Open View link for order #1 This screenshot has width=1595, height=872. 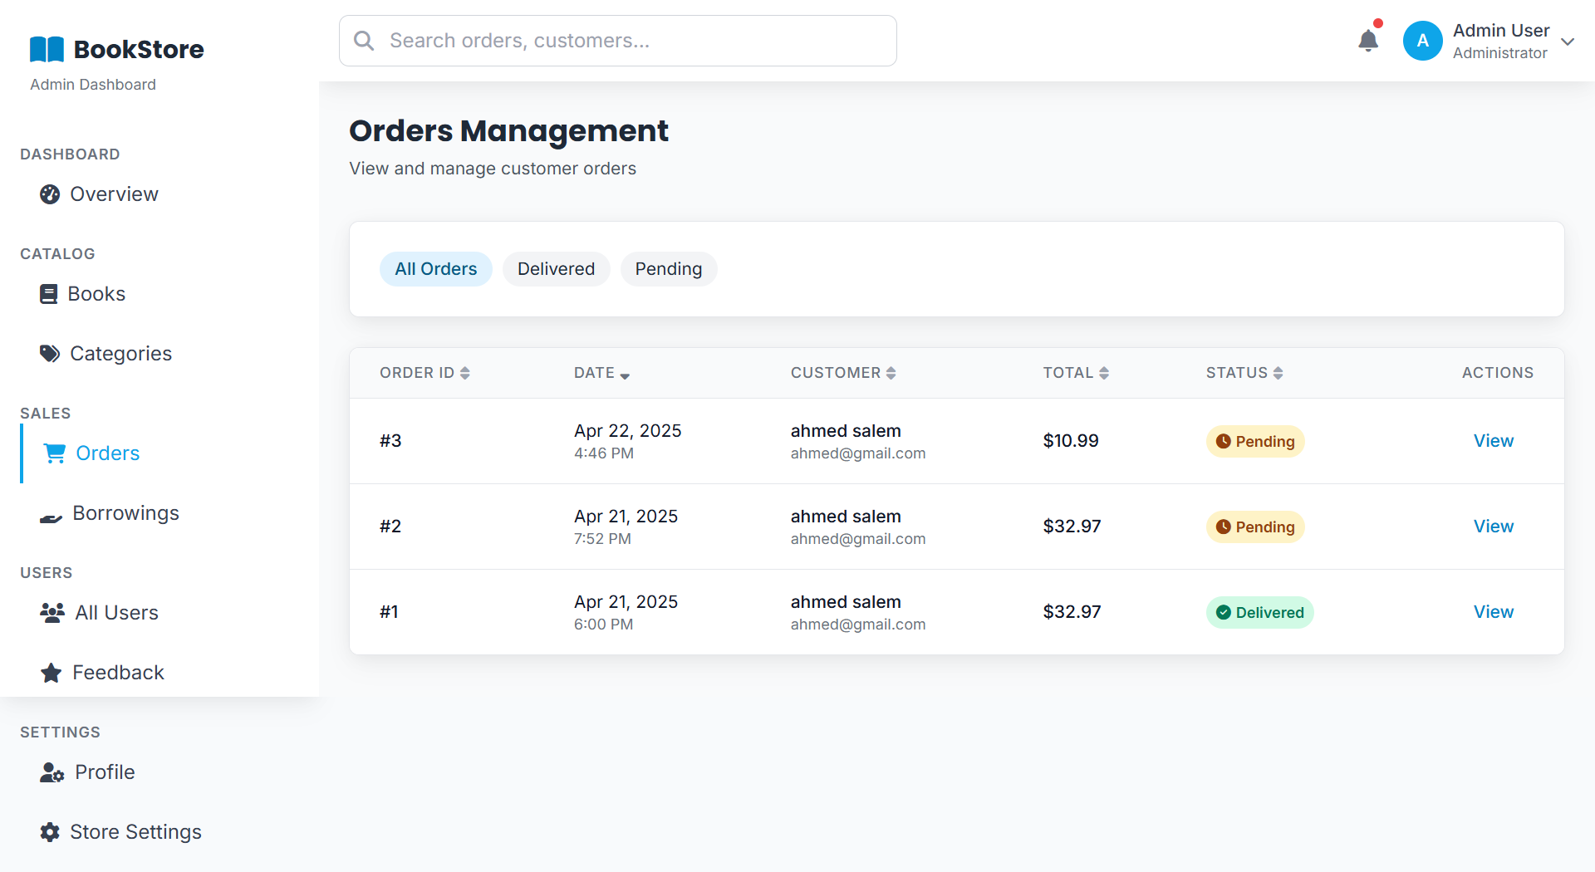(1493, 612)
